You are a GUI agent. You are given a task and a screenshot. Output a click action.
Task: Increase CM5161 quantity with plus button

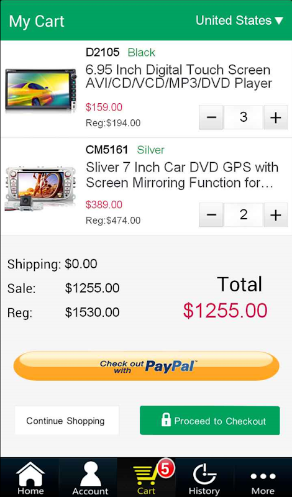click(275, 215)
